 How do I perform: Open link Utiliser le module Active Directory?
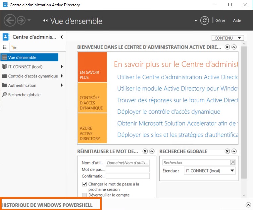(177, 89)
